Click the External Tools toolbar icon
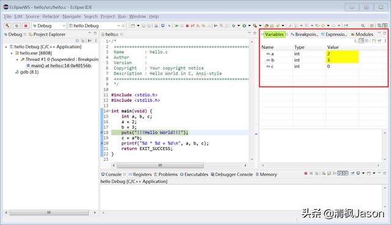This screenshot has height=225, width=391. (x=255, y=26)
